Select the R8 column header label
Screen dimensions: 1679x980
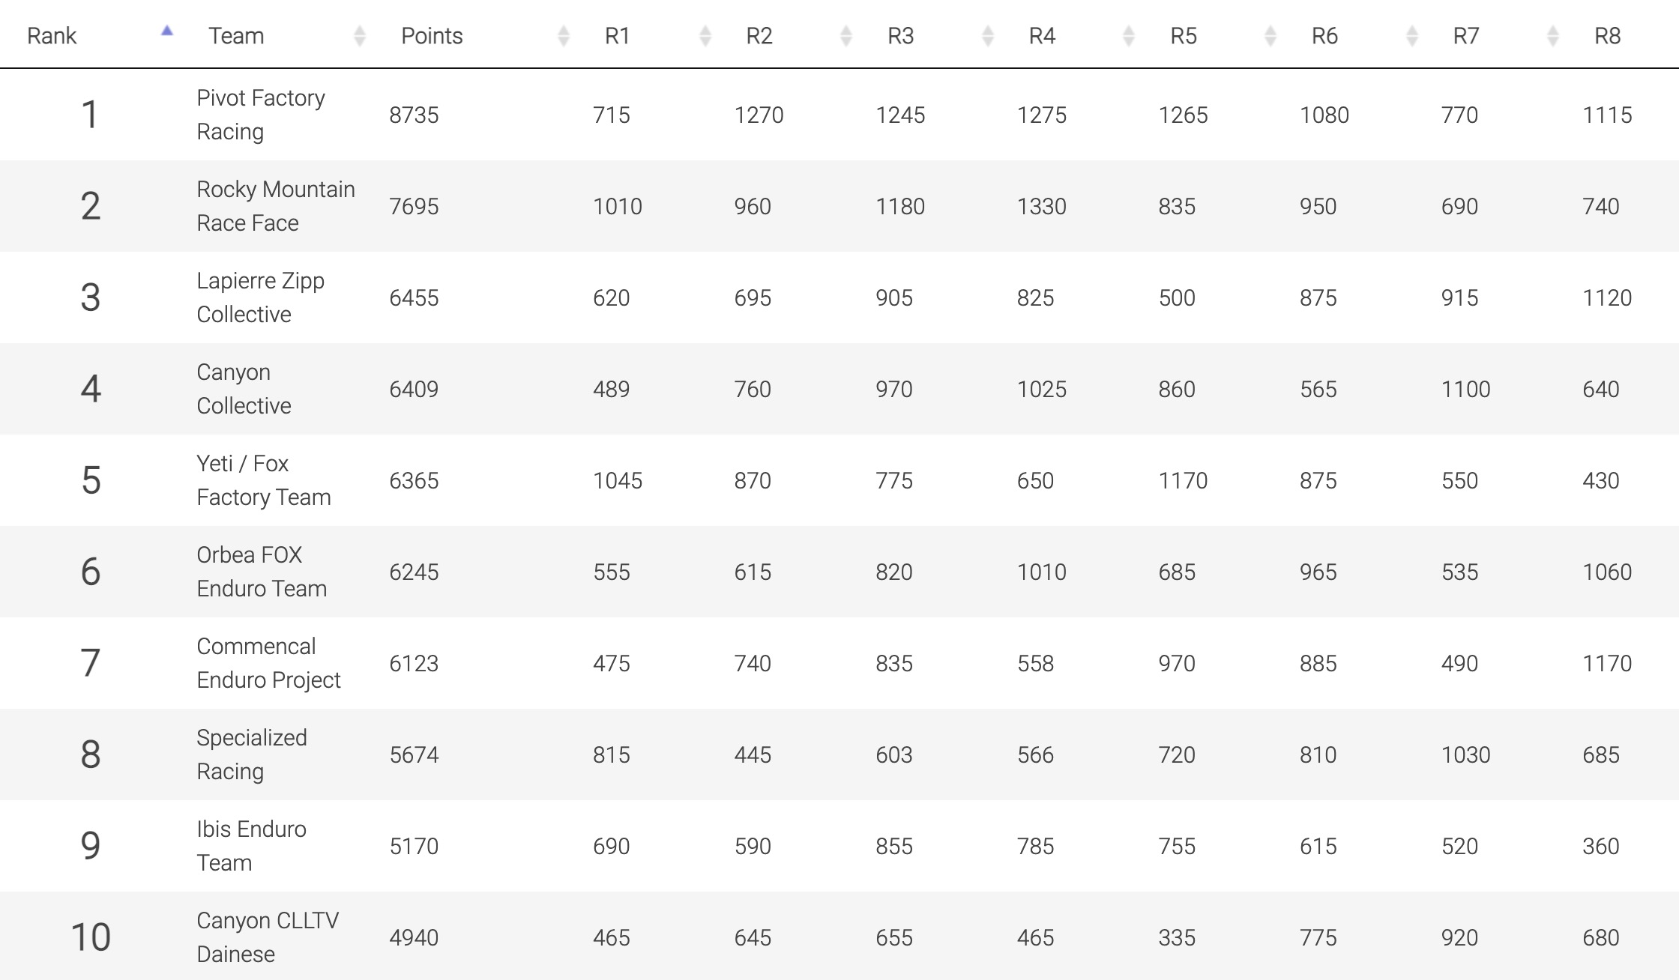click(1607, 36)
